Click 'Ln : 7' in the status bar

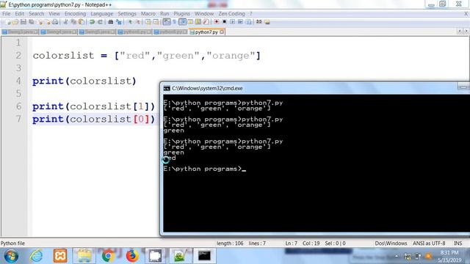[x=291, y=243]
